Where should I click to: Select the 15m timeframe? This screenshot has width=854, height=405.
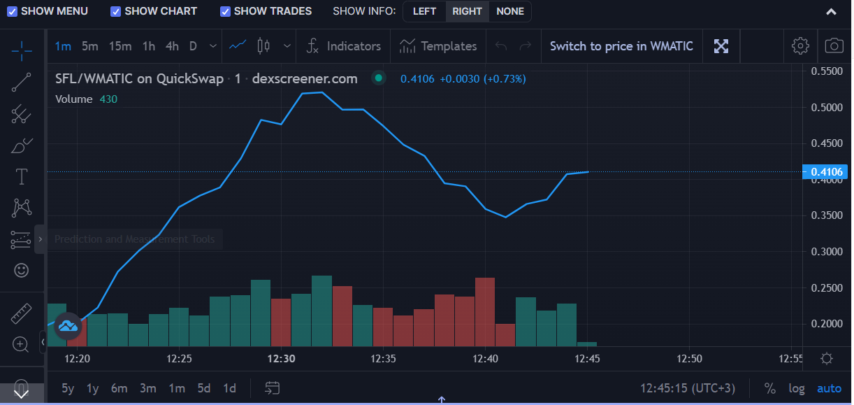coord(120,46)
